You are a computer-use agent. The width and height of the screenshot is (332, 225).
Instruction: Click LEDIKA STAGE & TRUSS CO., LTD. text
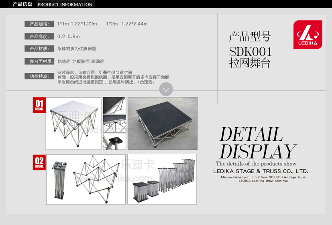(x=261, y=171)
